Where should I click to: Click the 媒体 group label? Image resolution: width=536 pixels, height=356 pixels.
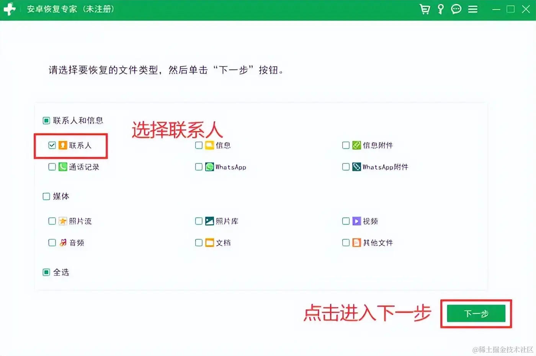point(61,196)
